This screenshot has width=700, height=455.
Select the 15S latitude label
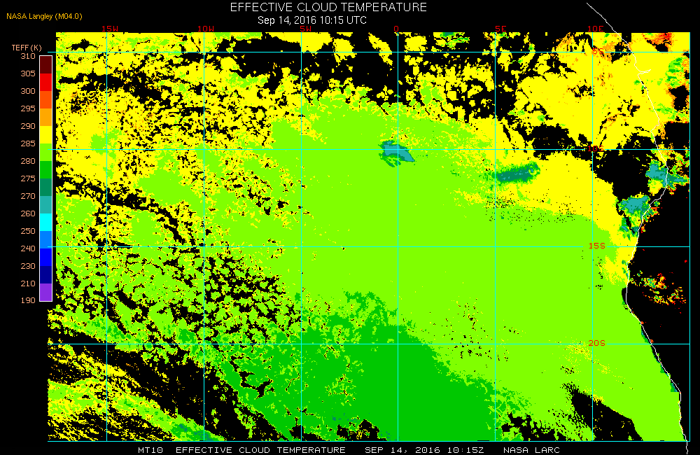point(597,246)
